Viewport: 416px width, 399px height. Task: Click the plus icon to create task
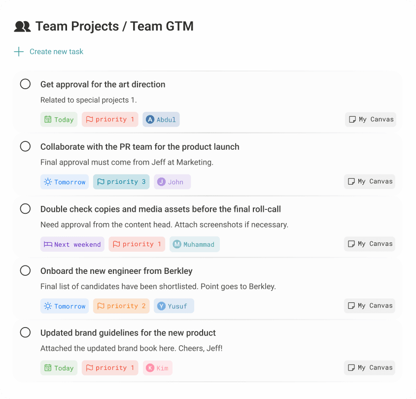pyautogui.click(x=19, y=52)
